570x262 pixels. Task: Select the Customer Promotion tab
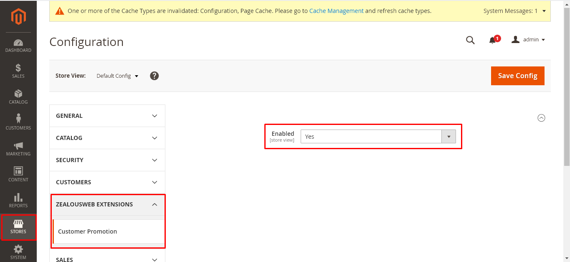(x=88, y=231)
